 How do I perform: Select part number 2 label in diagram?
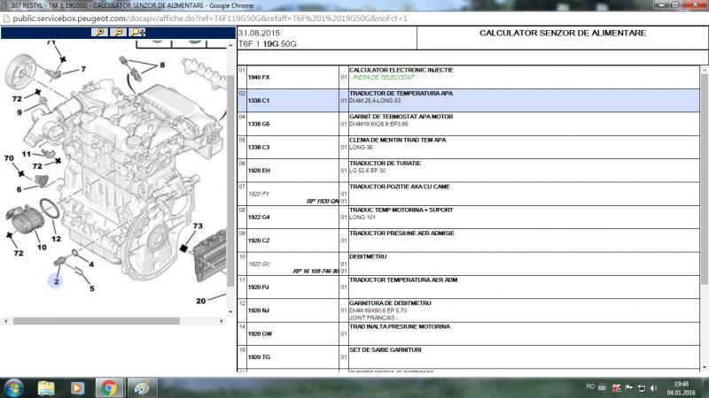pyautogui.click(x=56, y=281)
